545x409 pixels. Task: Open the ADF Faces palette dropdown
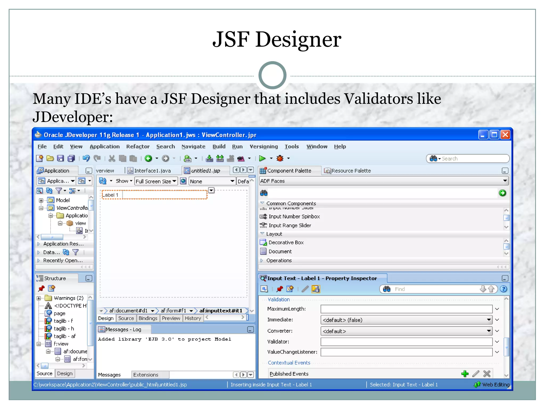(x=384, y=181)
